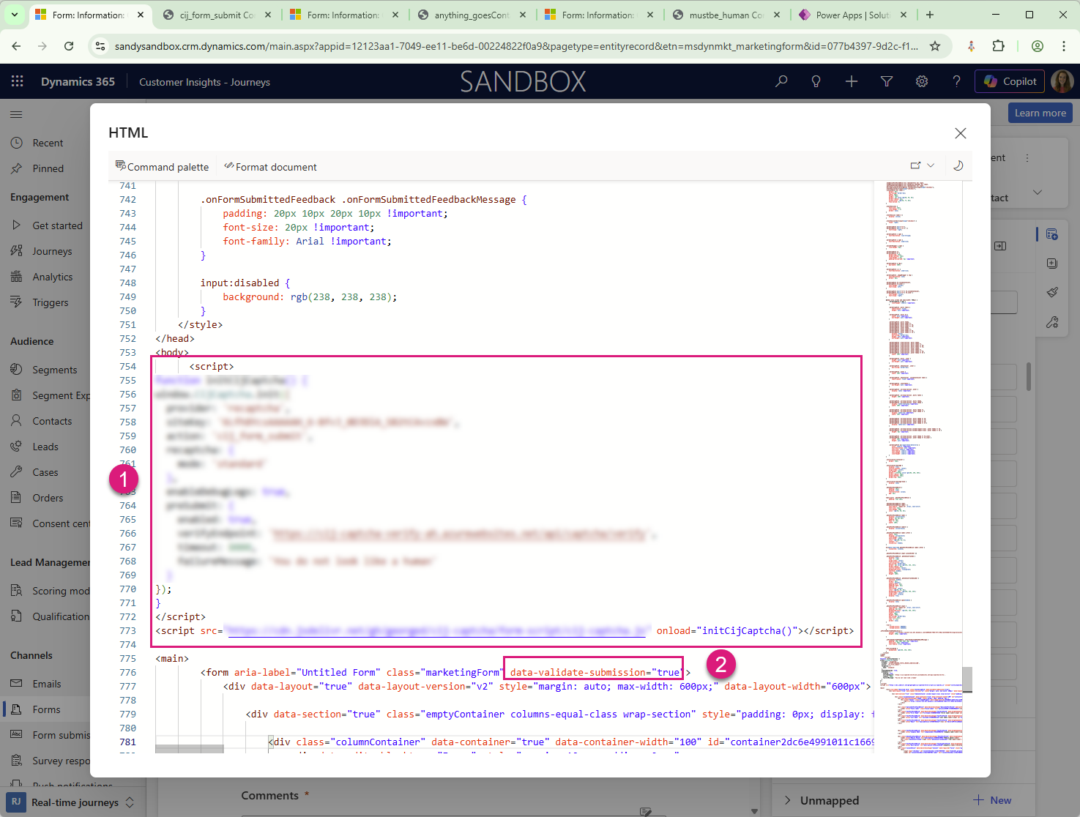
Task: View site information icon in address bar
Action: pos(101,46)
